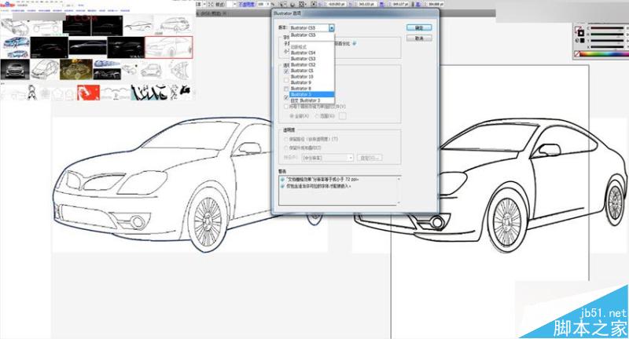629x339 pixels.
Task: Open the Mercedes front view photo thumbnail
Action: pos(15,69)
